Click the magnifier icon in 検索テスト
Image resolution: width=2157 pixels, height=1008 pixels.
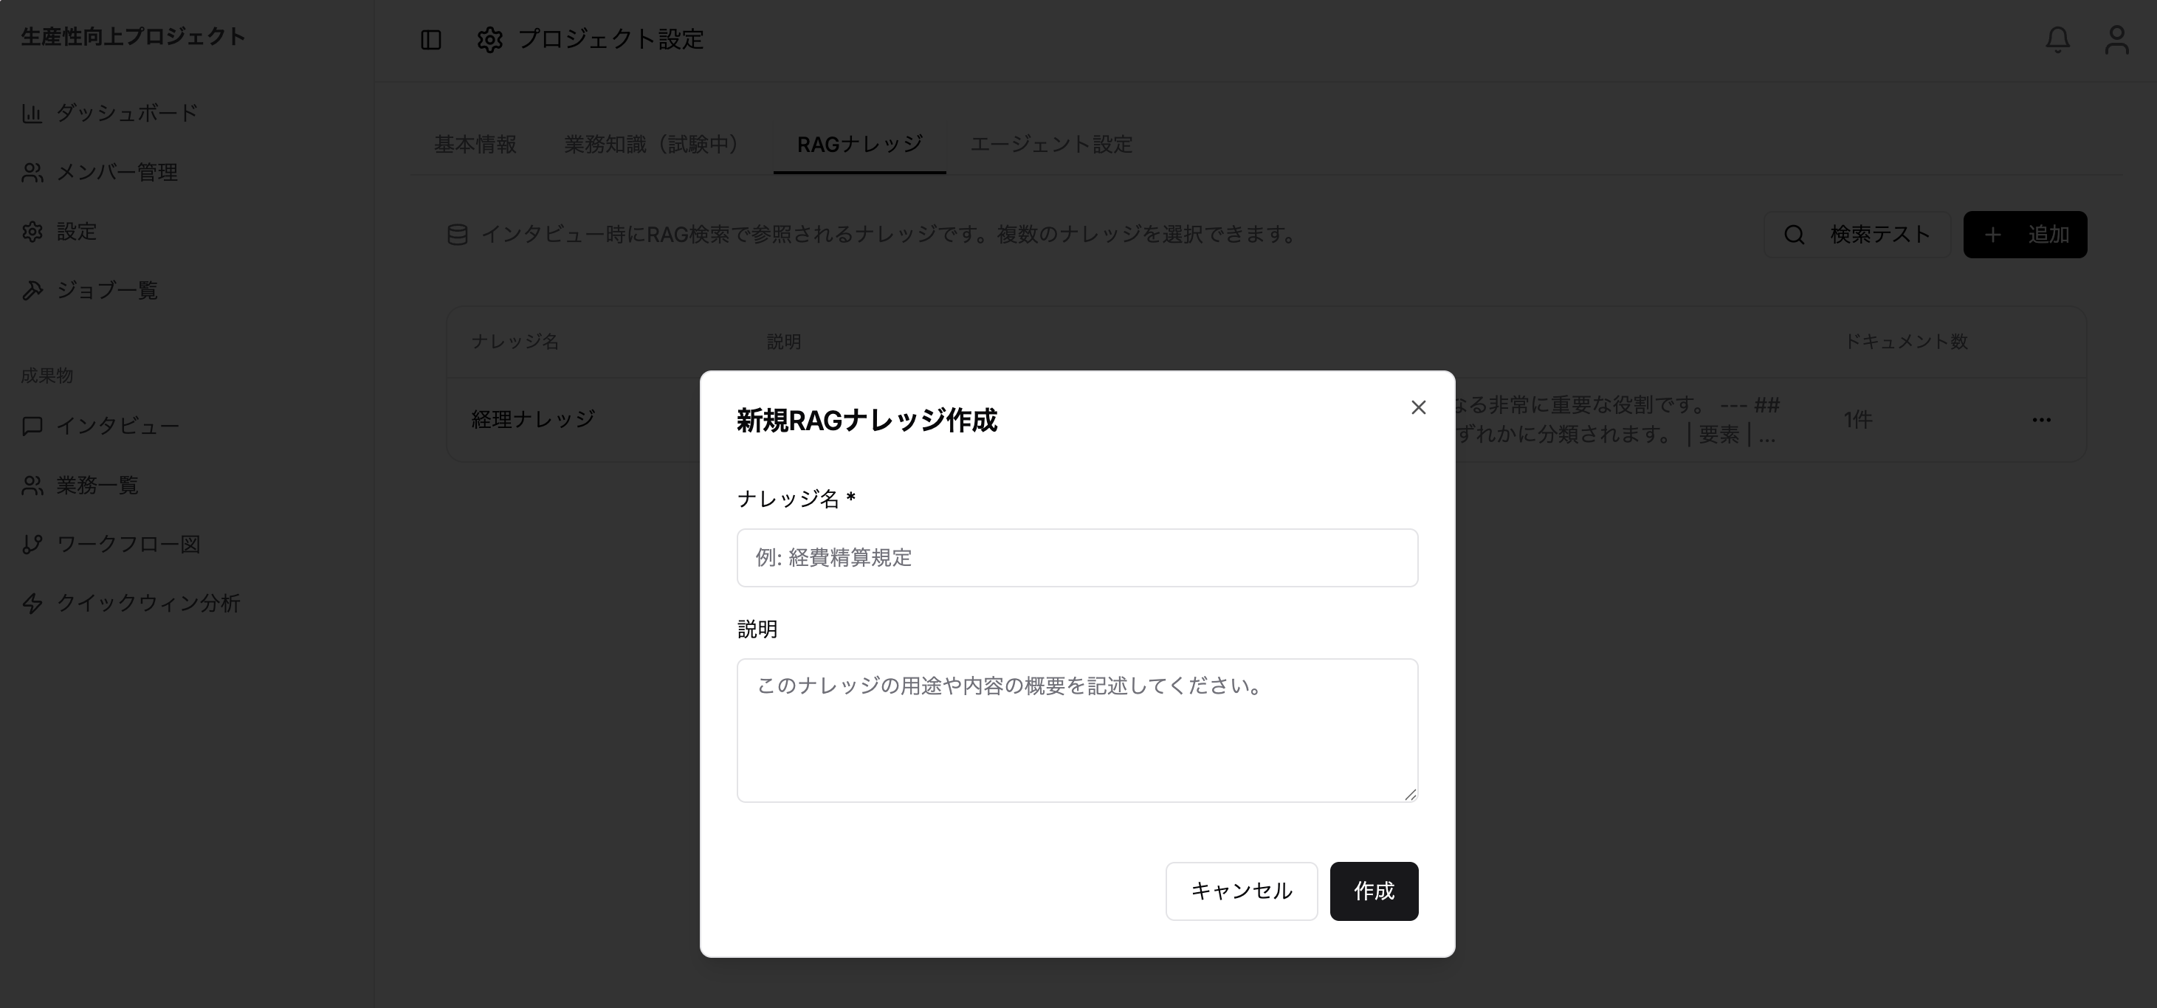(x=1794, y=235)
